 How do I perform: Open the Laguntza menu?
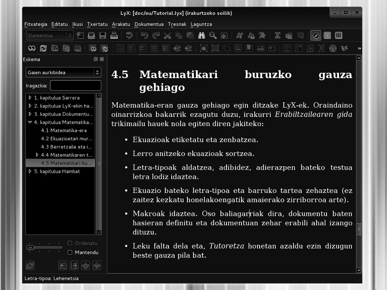(202, 24)
